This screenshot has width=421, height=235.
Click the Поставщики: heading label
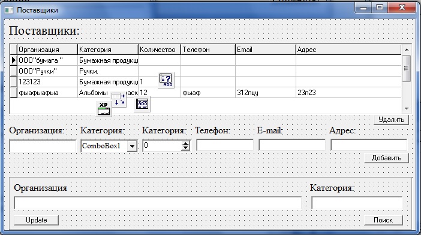(x=44, y=30)
